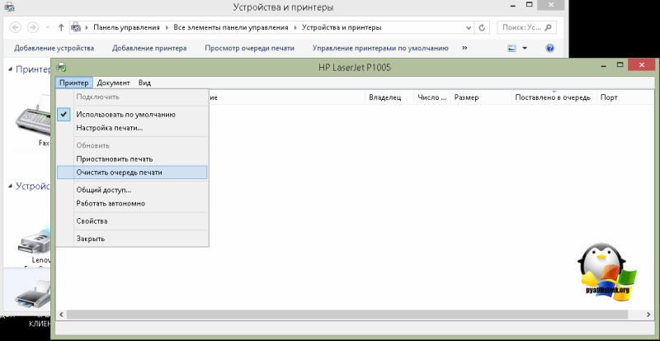This screenshot has height=341, width=660.
Task: Click 'Просмотр очереди печати' button
Action: click(x=248, y=49)
